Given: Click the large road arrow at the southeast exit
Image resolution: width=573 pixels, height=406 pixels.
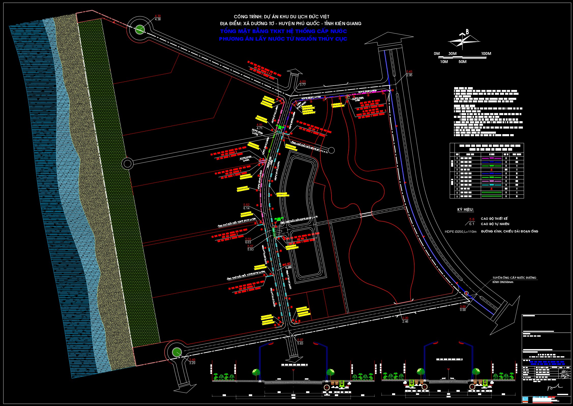Looking at the screenshot, I should coord(505,315).
